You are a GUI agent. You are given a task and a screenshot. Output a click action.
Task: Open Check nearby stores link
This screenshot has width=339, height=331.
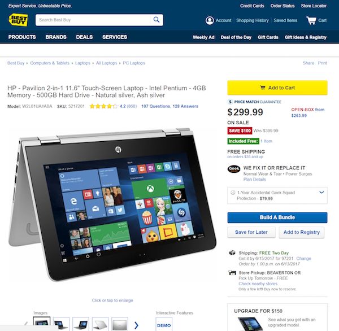[x=258, y=284]
